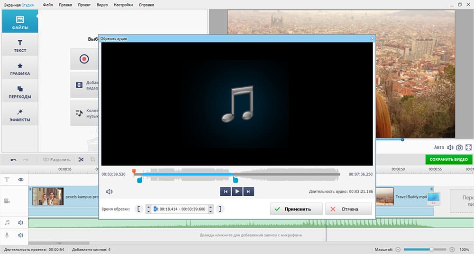Toggle text track visibility eye icon
This screenshot has height=254, width=474.
coord(21,180)
